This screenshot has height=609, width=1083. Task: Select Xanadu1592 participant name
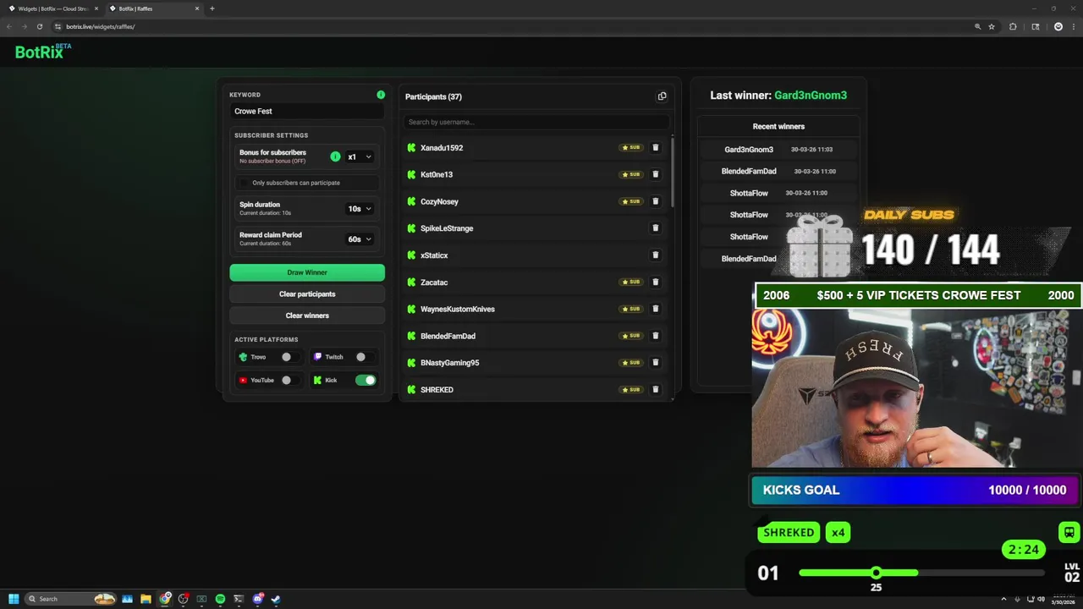tap(442, 148)
